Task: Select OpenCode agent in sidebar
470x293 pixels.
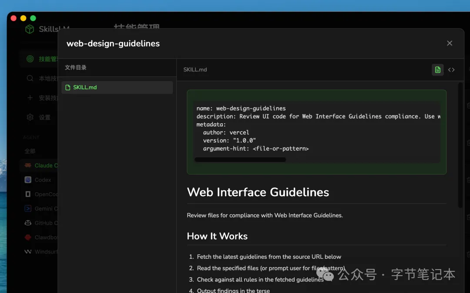Action: tap(39, 194)
